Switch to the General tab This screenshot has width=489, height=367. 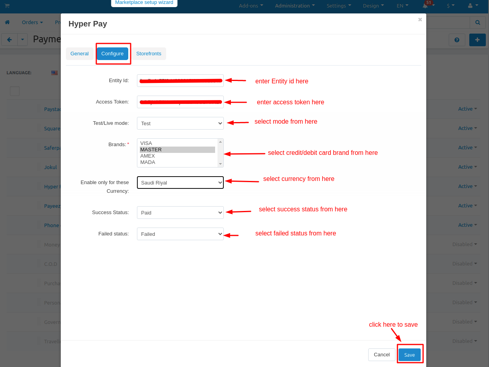click(79, 54)
